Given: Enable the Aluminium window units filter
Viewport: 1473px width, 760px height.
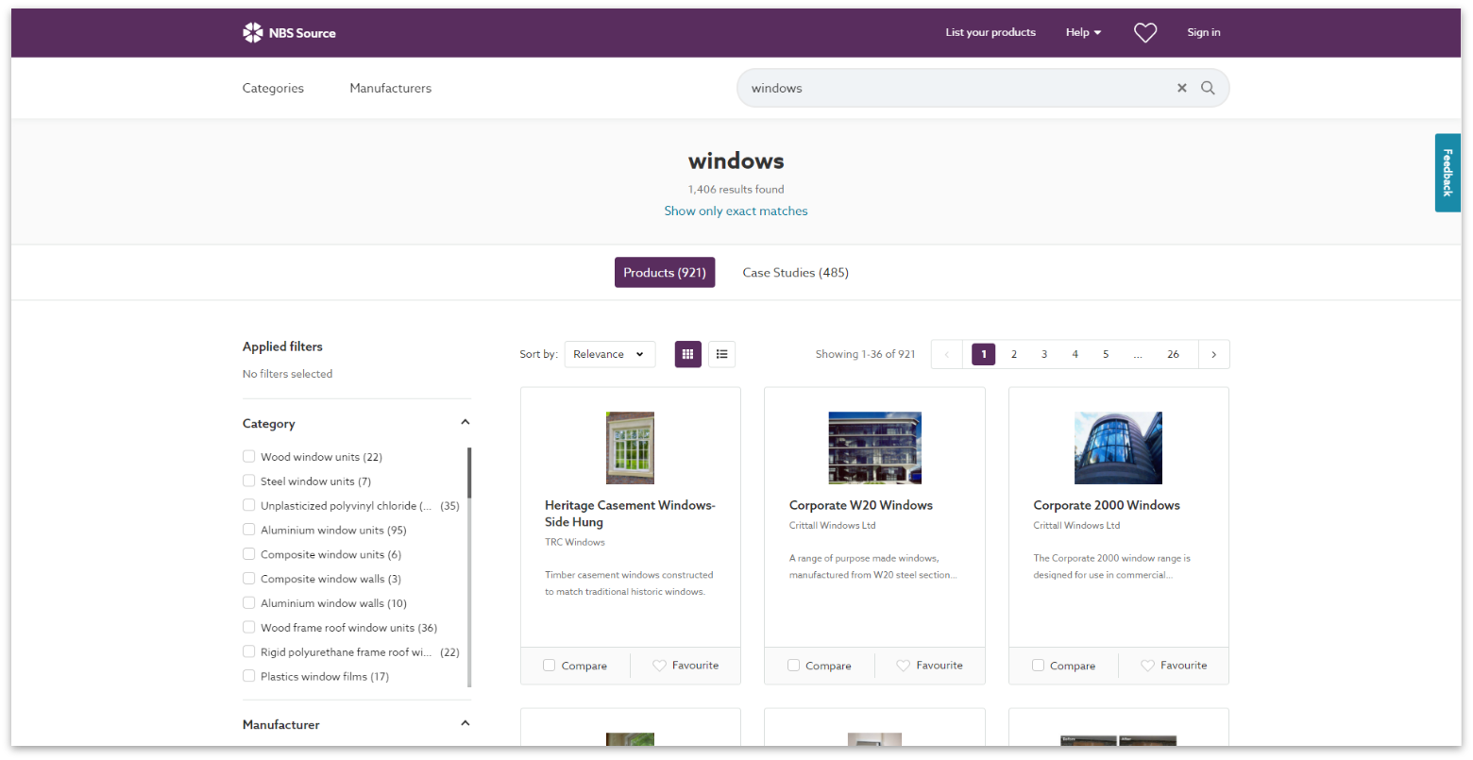Looking at the screenshot, I should click(x=249, y=530).
